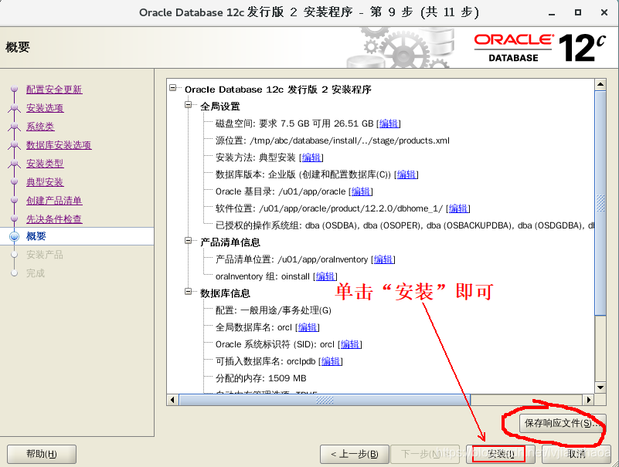Click the 帮助 button
The width and height of the screenshot is (619, 467).
[42, 455]
